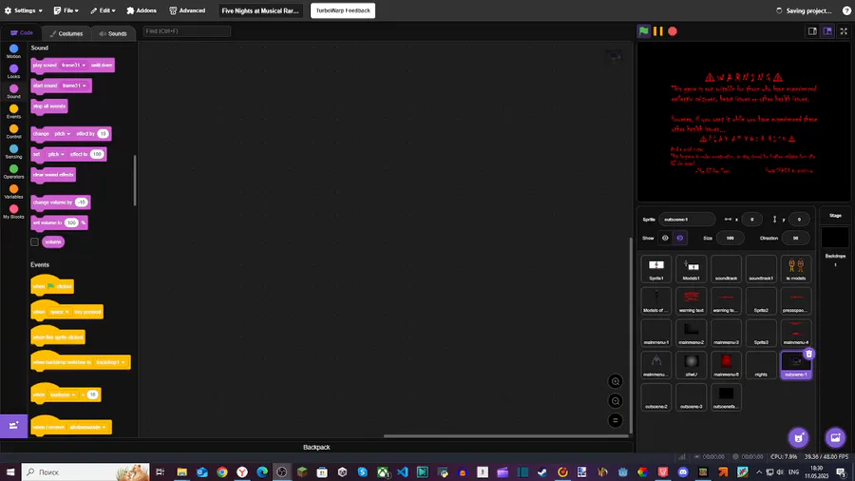Viewport: 855px width, 481px height.
Task: Switch to large stage layout
Action: (827, 31)
